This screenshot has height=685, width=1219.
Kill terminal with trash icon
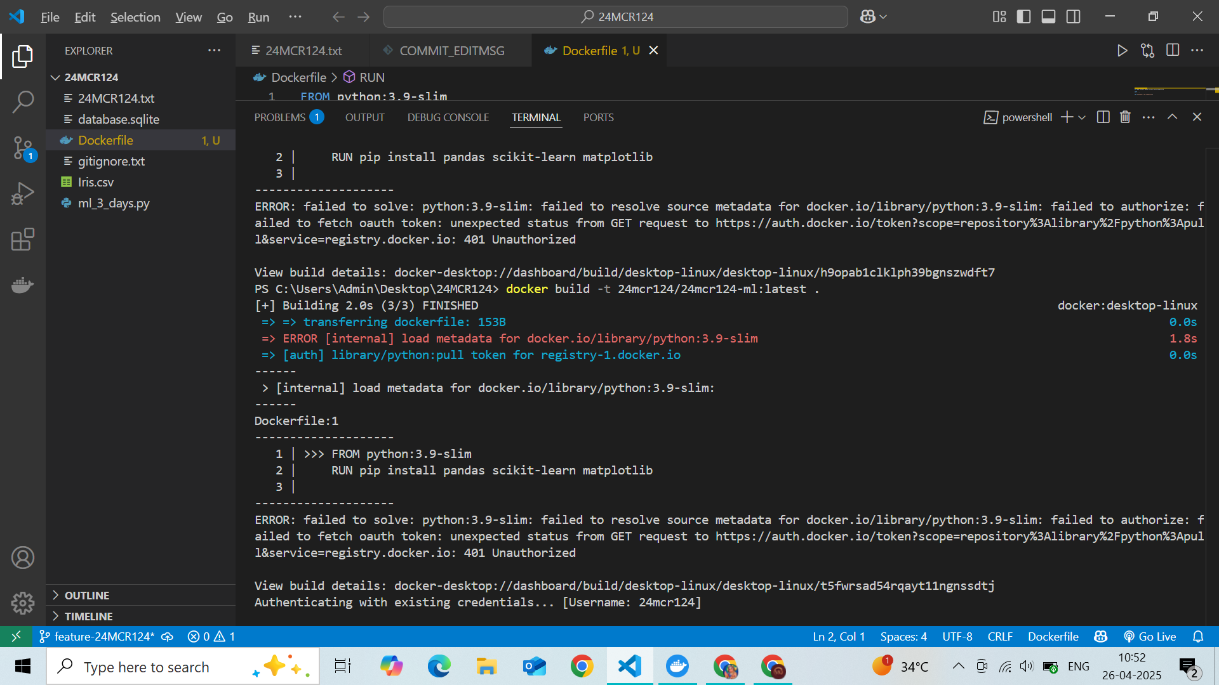[x=1125, y=117]
